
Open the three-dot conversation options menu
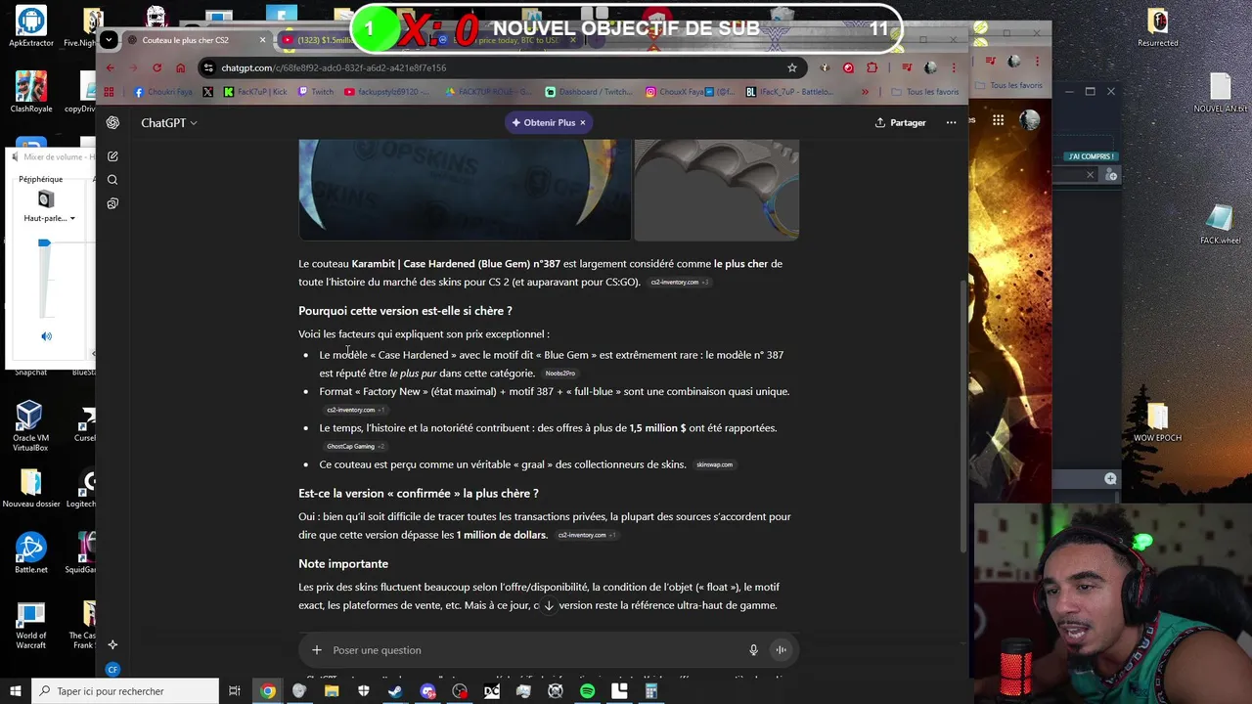951,122
